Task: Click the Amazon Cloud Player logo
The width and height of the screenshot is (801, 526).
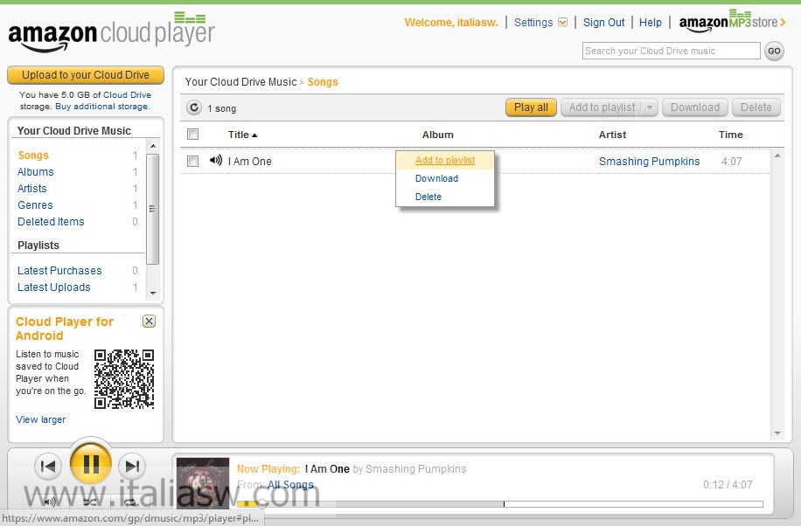Action: point(111,31)
